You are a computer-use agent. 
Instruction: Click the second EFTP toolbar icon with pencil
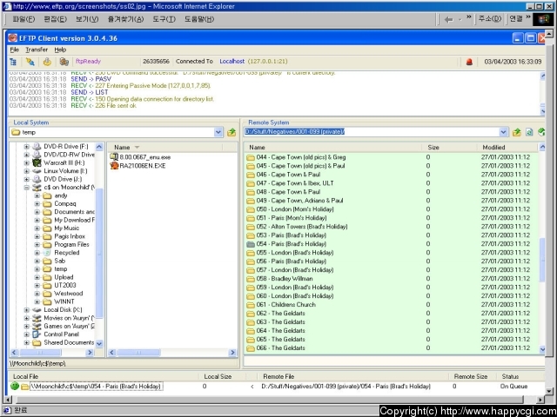30,62
